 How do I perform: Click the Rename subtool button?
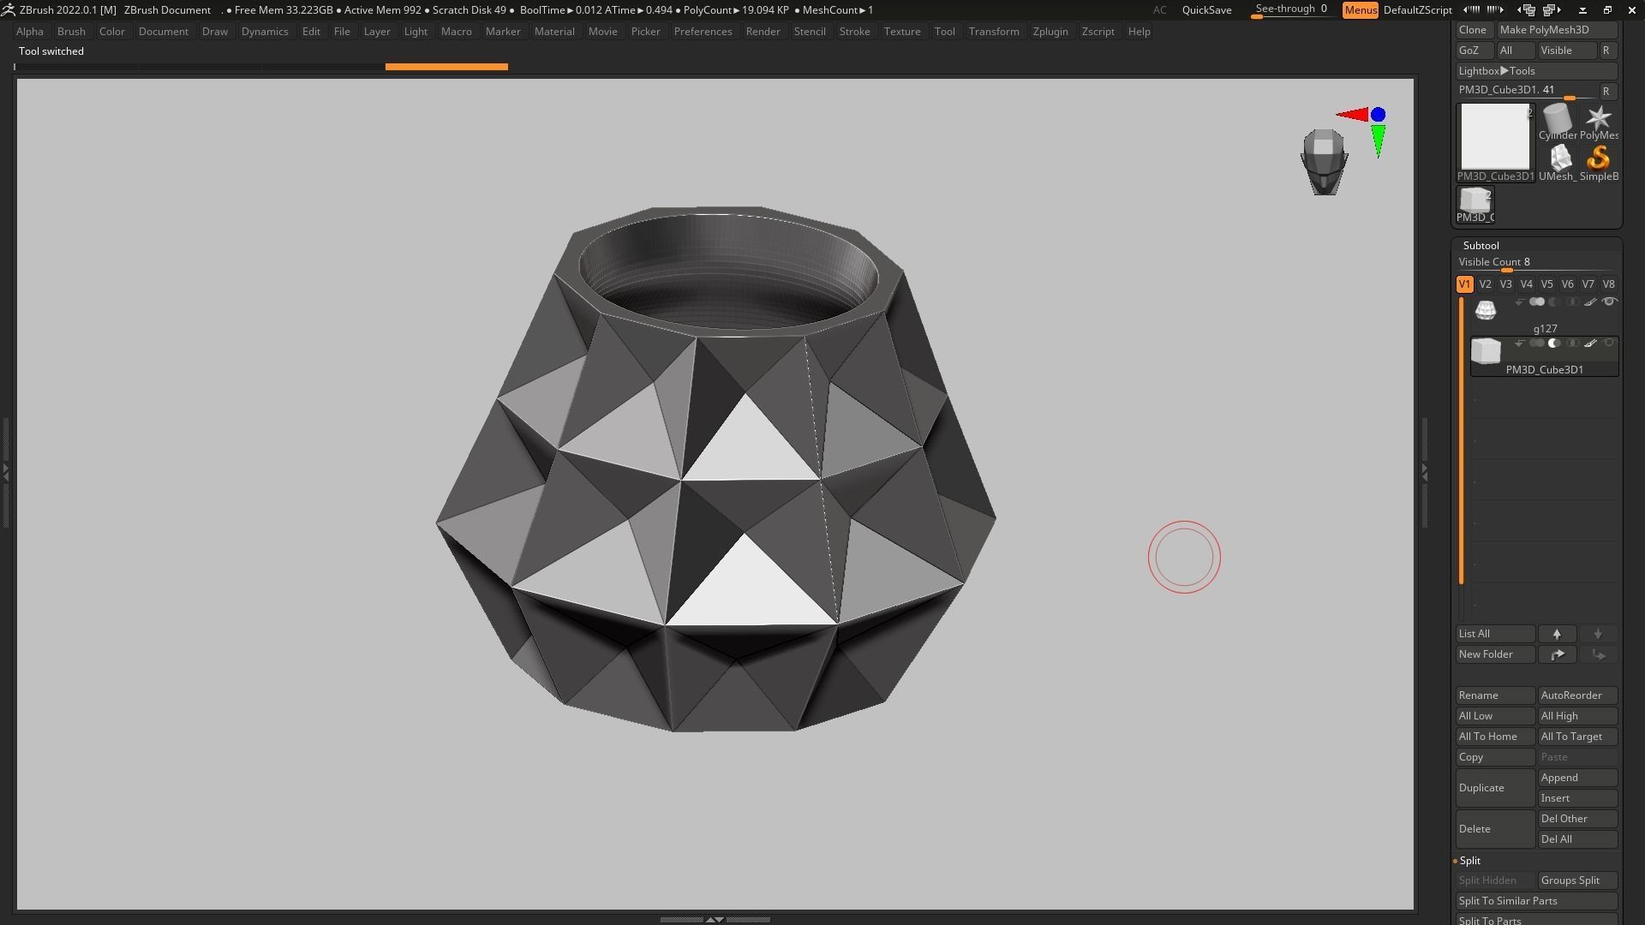pos(1495,695)
